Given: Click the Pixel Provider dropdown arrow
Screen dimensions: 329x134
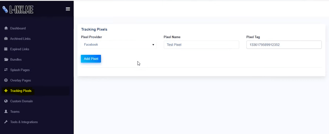Looking at the screenshot, I should point(153,45).
